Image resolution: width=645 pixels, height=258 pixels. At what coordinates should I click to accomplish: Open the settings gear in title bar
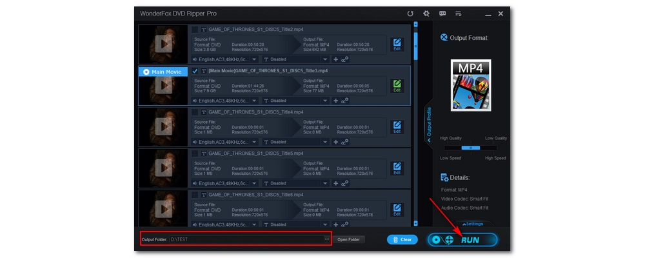tap(426, 13)
